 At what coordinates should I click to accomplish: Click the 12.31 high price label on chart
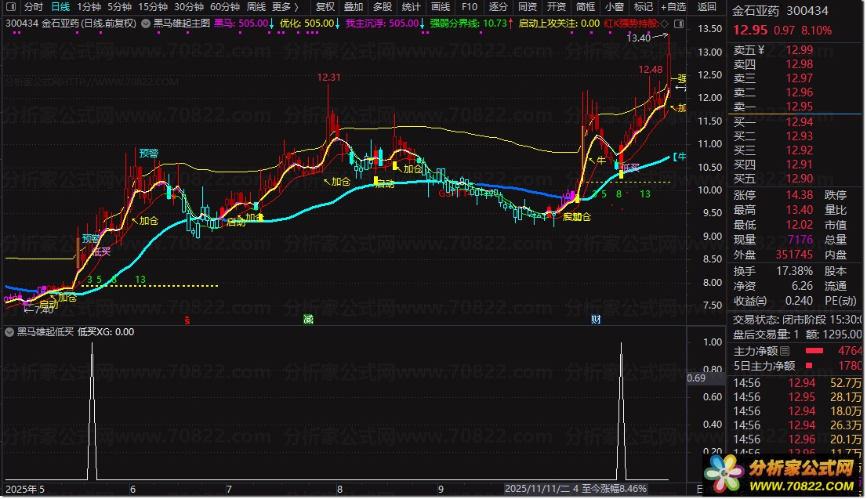328,78
